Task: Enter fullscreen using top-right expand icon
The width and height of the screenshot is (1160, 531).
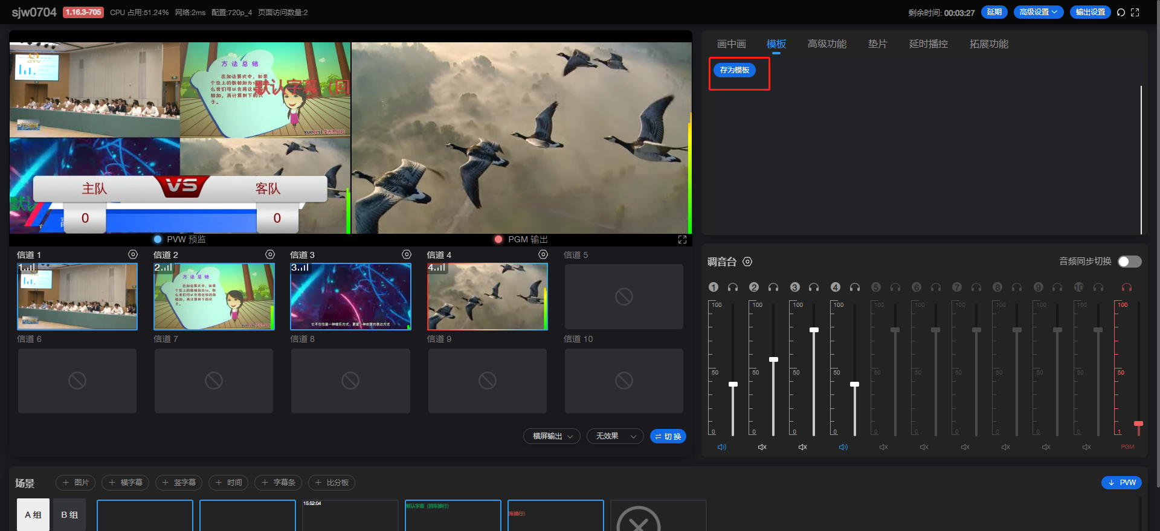Action: [x=1135, y=13]
